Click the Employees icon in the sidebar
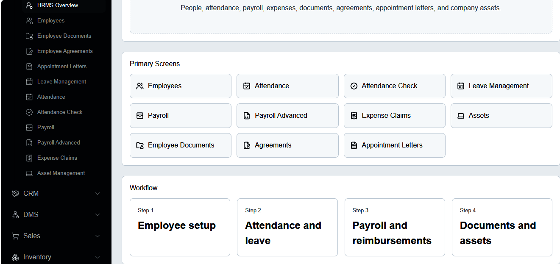 (29, 21)
